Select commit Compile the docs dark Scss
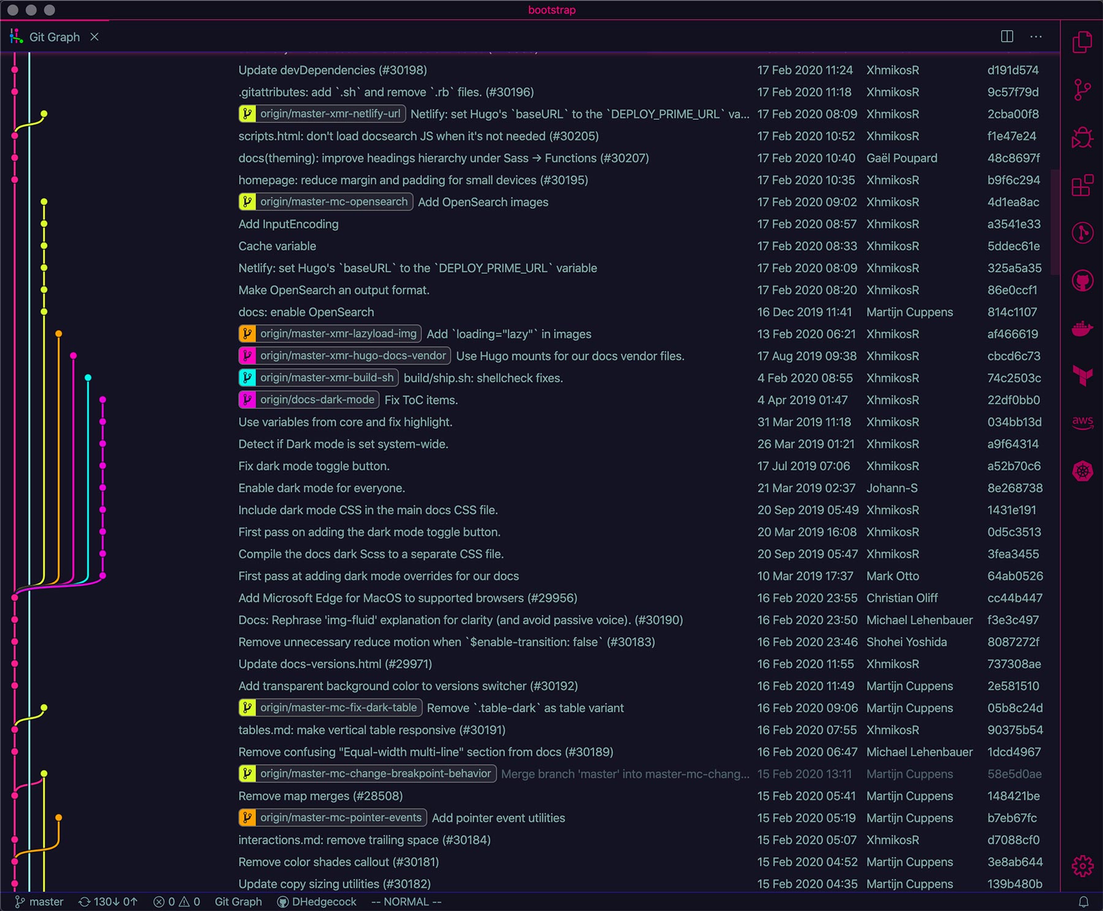The image size is (1103, 911). click(371, 554)
